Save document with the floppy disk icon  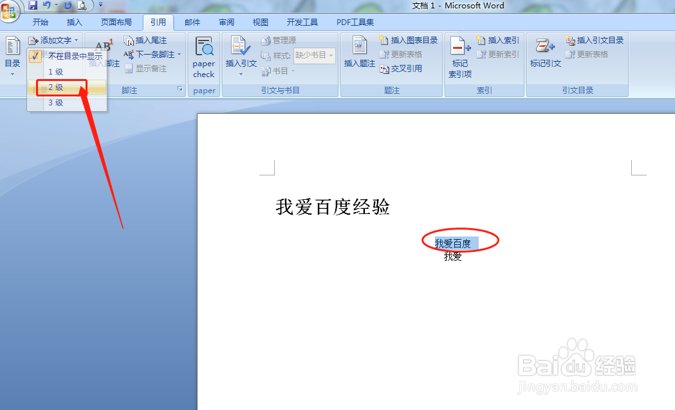click(x=33, y=5)
